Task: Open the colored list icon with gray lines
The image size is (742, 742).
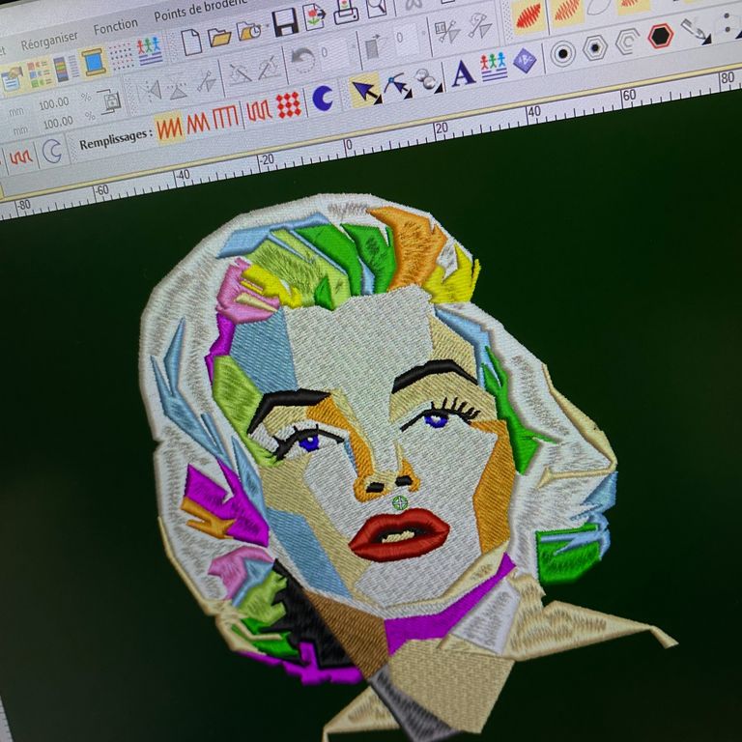Action: pyautogui.click(x=66, y=68)
